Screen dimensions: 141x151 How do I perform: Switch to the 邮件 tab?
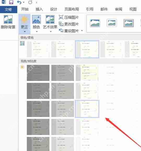[104, 9]
